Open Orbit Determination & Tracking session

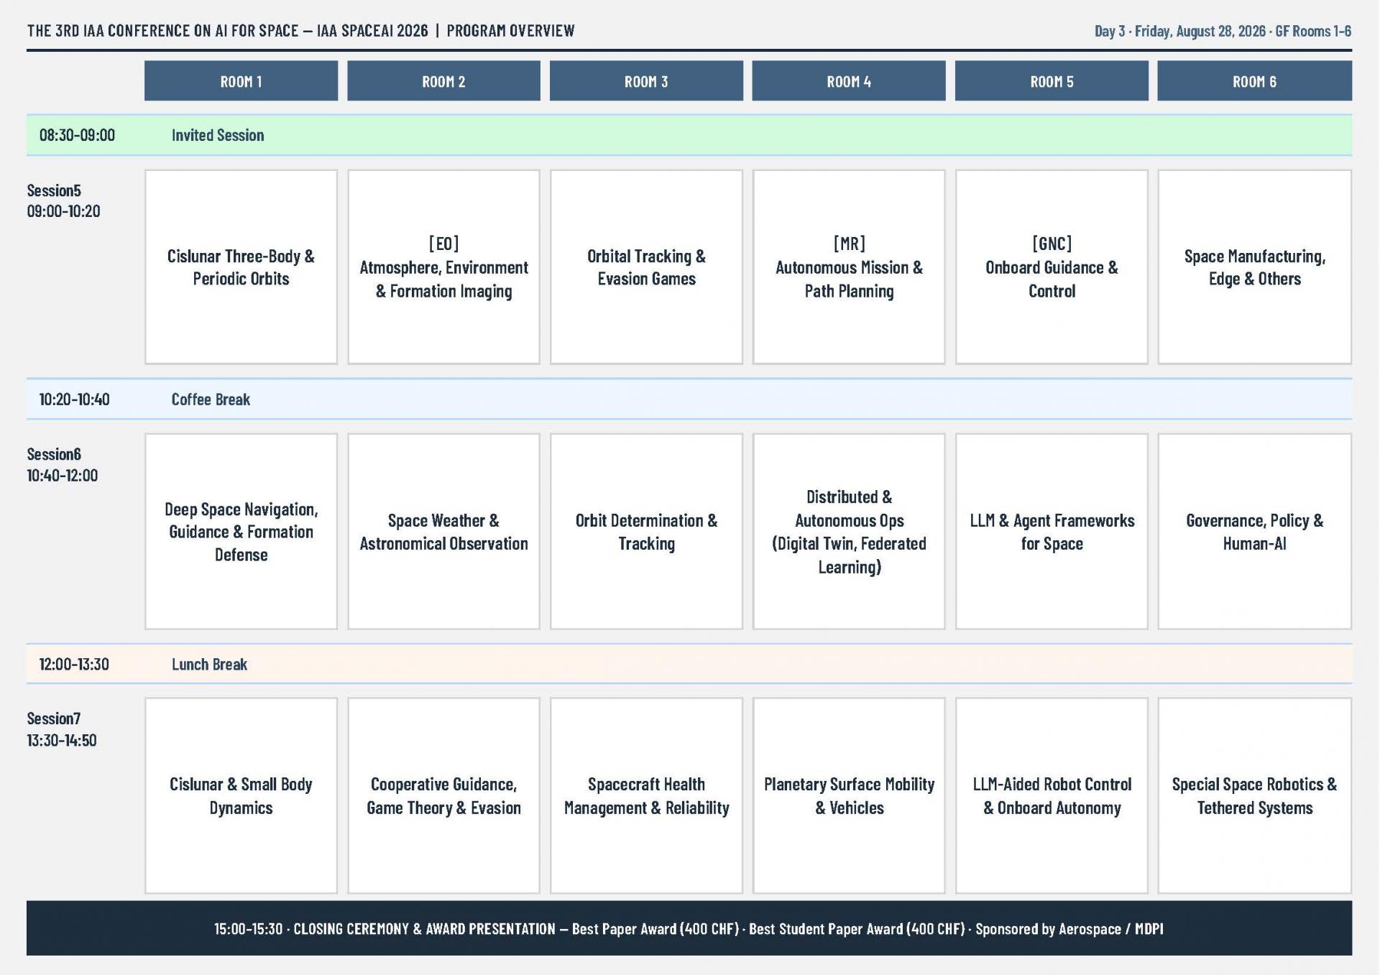coord(646,532)
